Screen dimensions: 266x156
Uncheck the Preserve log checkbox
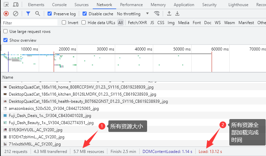click(50, 14)
